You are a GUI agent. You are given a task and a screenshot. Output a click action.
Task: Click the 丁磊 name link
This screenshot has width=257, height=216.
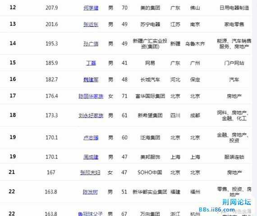(x=91, y=63)
